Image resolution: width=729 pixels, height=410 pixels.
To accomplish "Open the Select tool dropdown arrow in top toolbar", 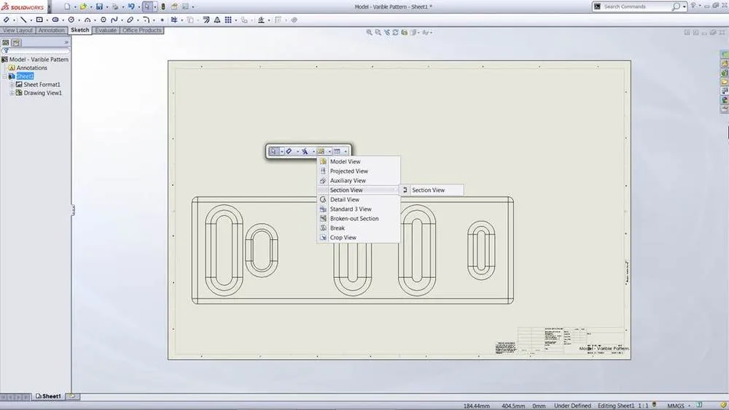I will point(155,7).
